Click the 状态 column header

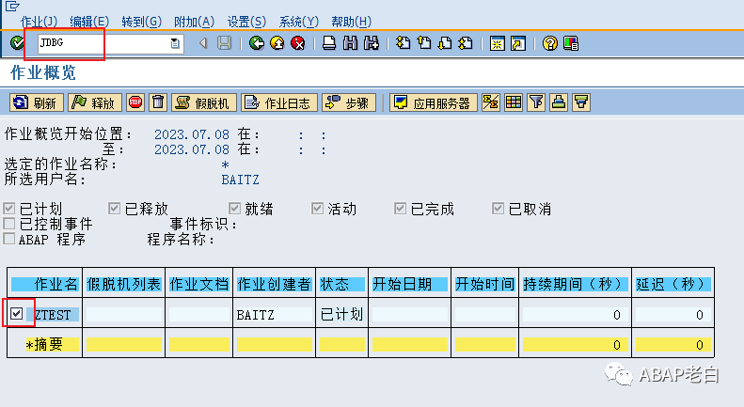click(x=341, y=284)
